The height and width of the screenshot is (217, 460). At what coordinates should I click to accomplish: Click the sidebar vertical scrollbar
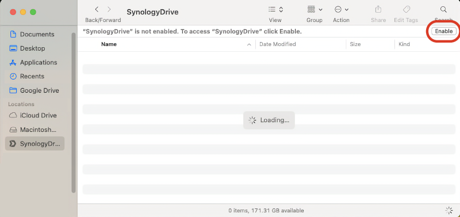point(74,113)
